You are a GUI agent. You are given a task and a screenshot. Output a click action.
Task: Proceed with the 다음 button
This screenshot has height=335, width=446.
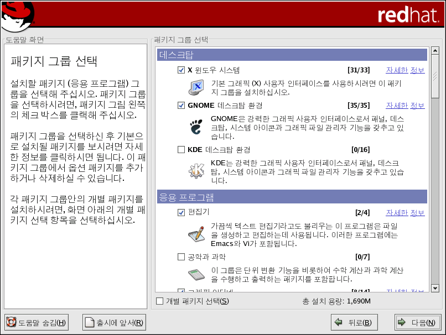(x=418, y=323)
